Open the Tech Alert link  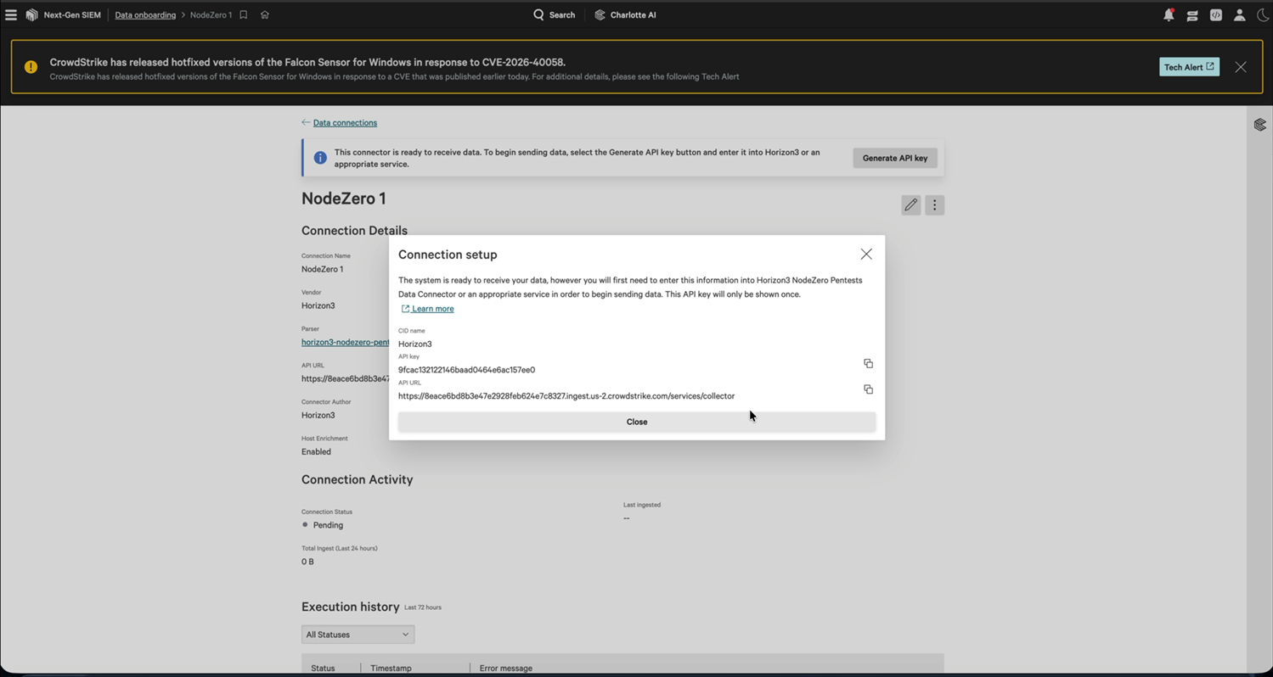(1189, 67)
